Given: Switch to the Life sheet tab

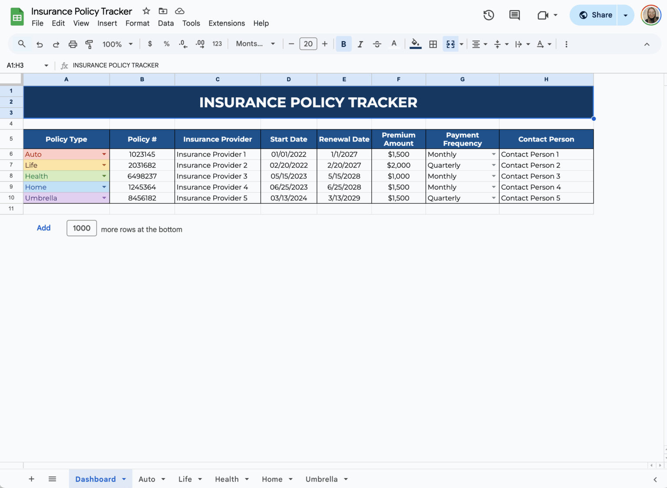Looking at the screenshot, I should (185, 479).
